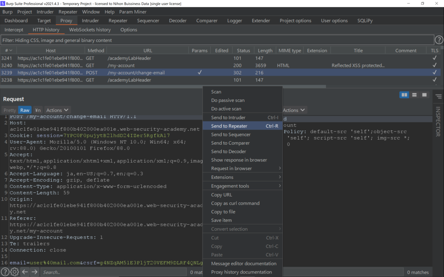The width and height of the screenshot is (444, 277).
Task: Open the Repeater menu in menu bar
Action: (68, 12)
